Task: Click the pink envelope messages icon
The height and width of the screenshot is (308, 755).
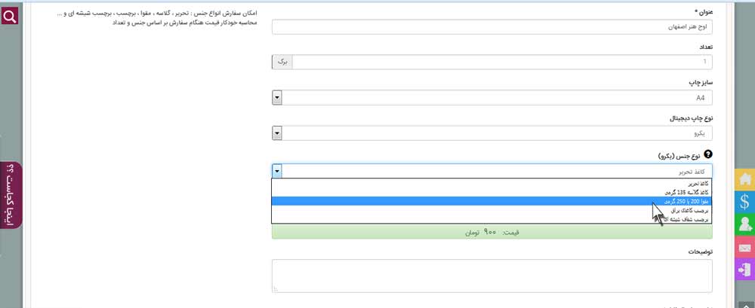Action: pyautogui.click(x=744, y=248)
